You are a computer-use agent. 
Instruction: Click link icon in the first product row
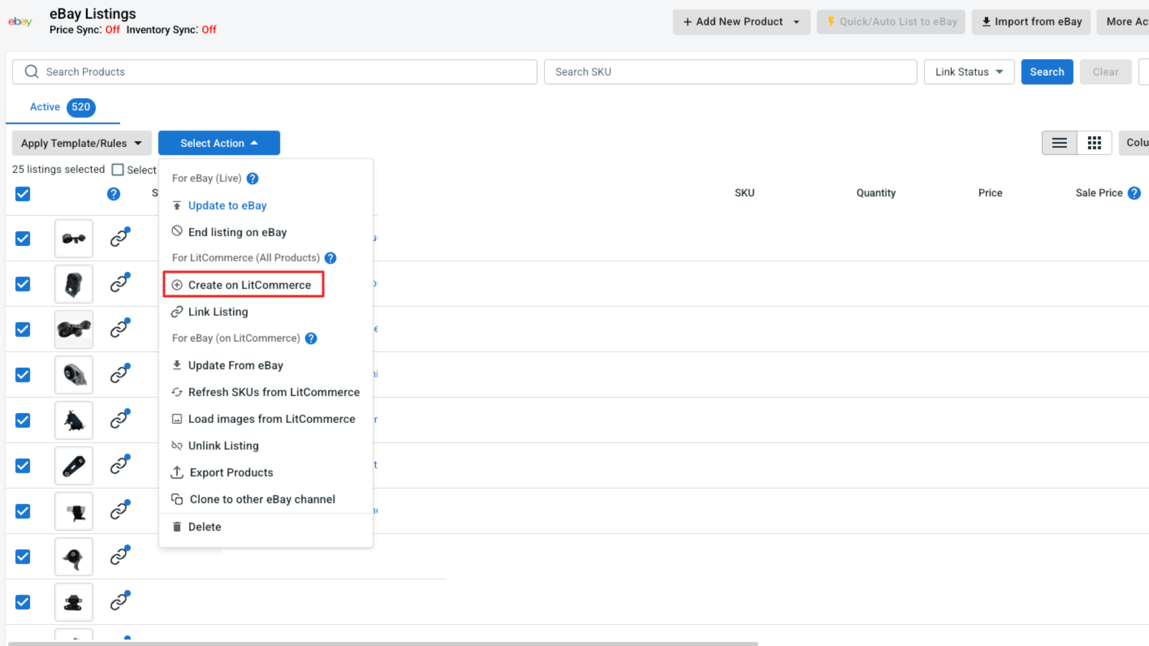pyautogui.click(x=120, y=237)
